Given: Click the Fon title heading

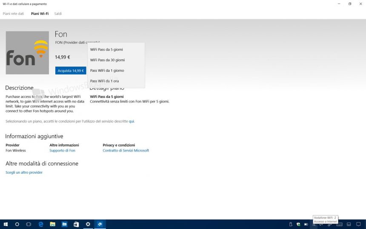Looking at the screenshot, I should click(x=61, y=34).
